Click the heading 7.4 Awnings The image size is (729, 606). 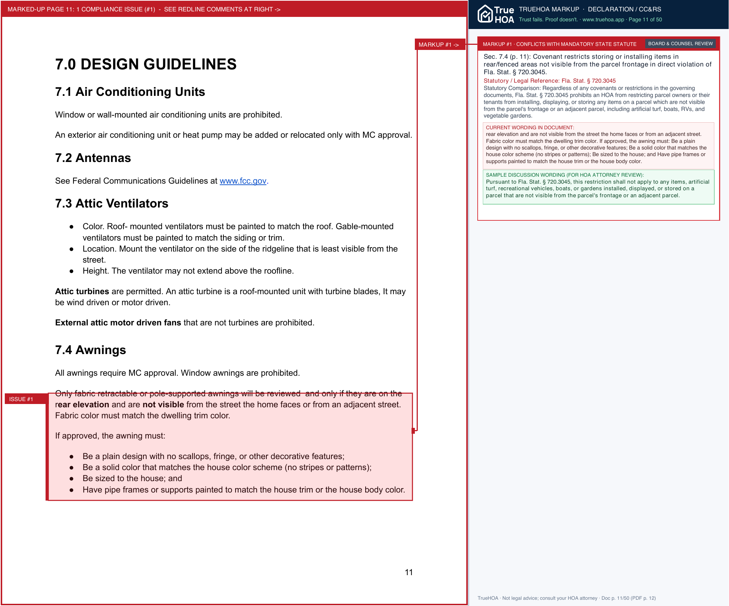tap(90, 350)
